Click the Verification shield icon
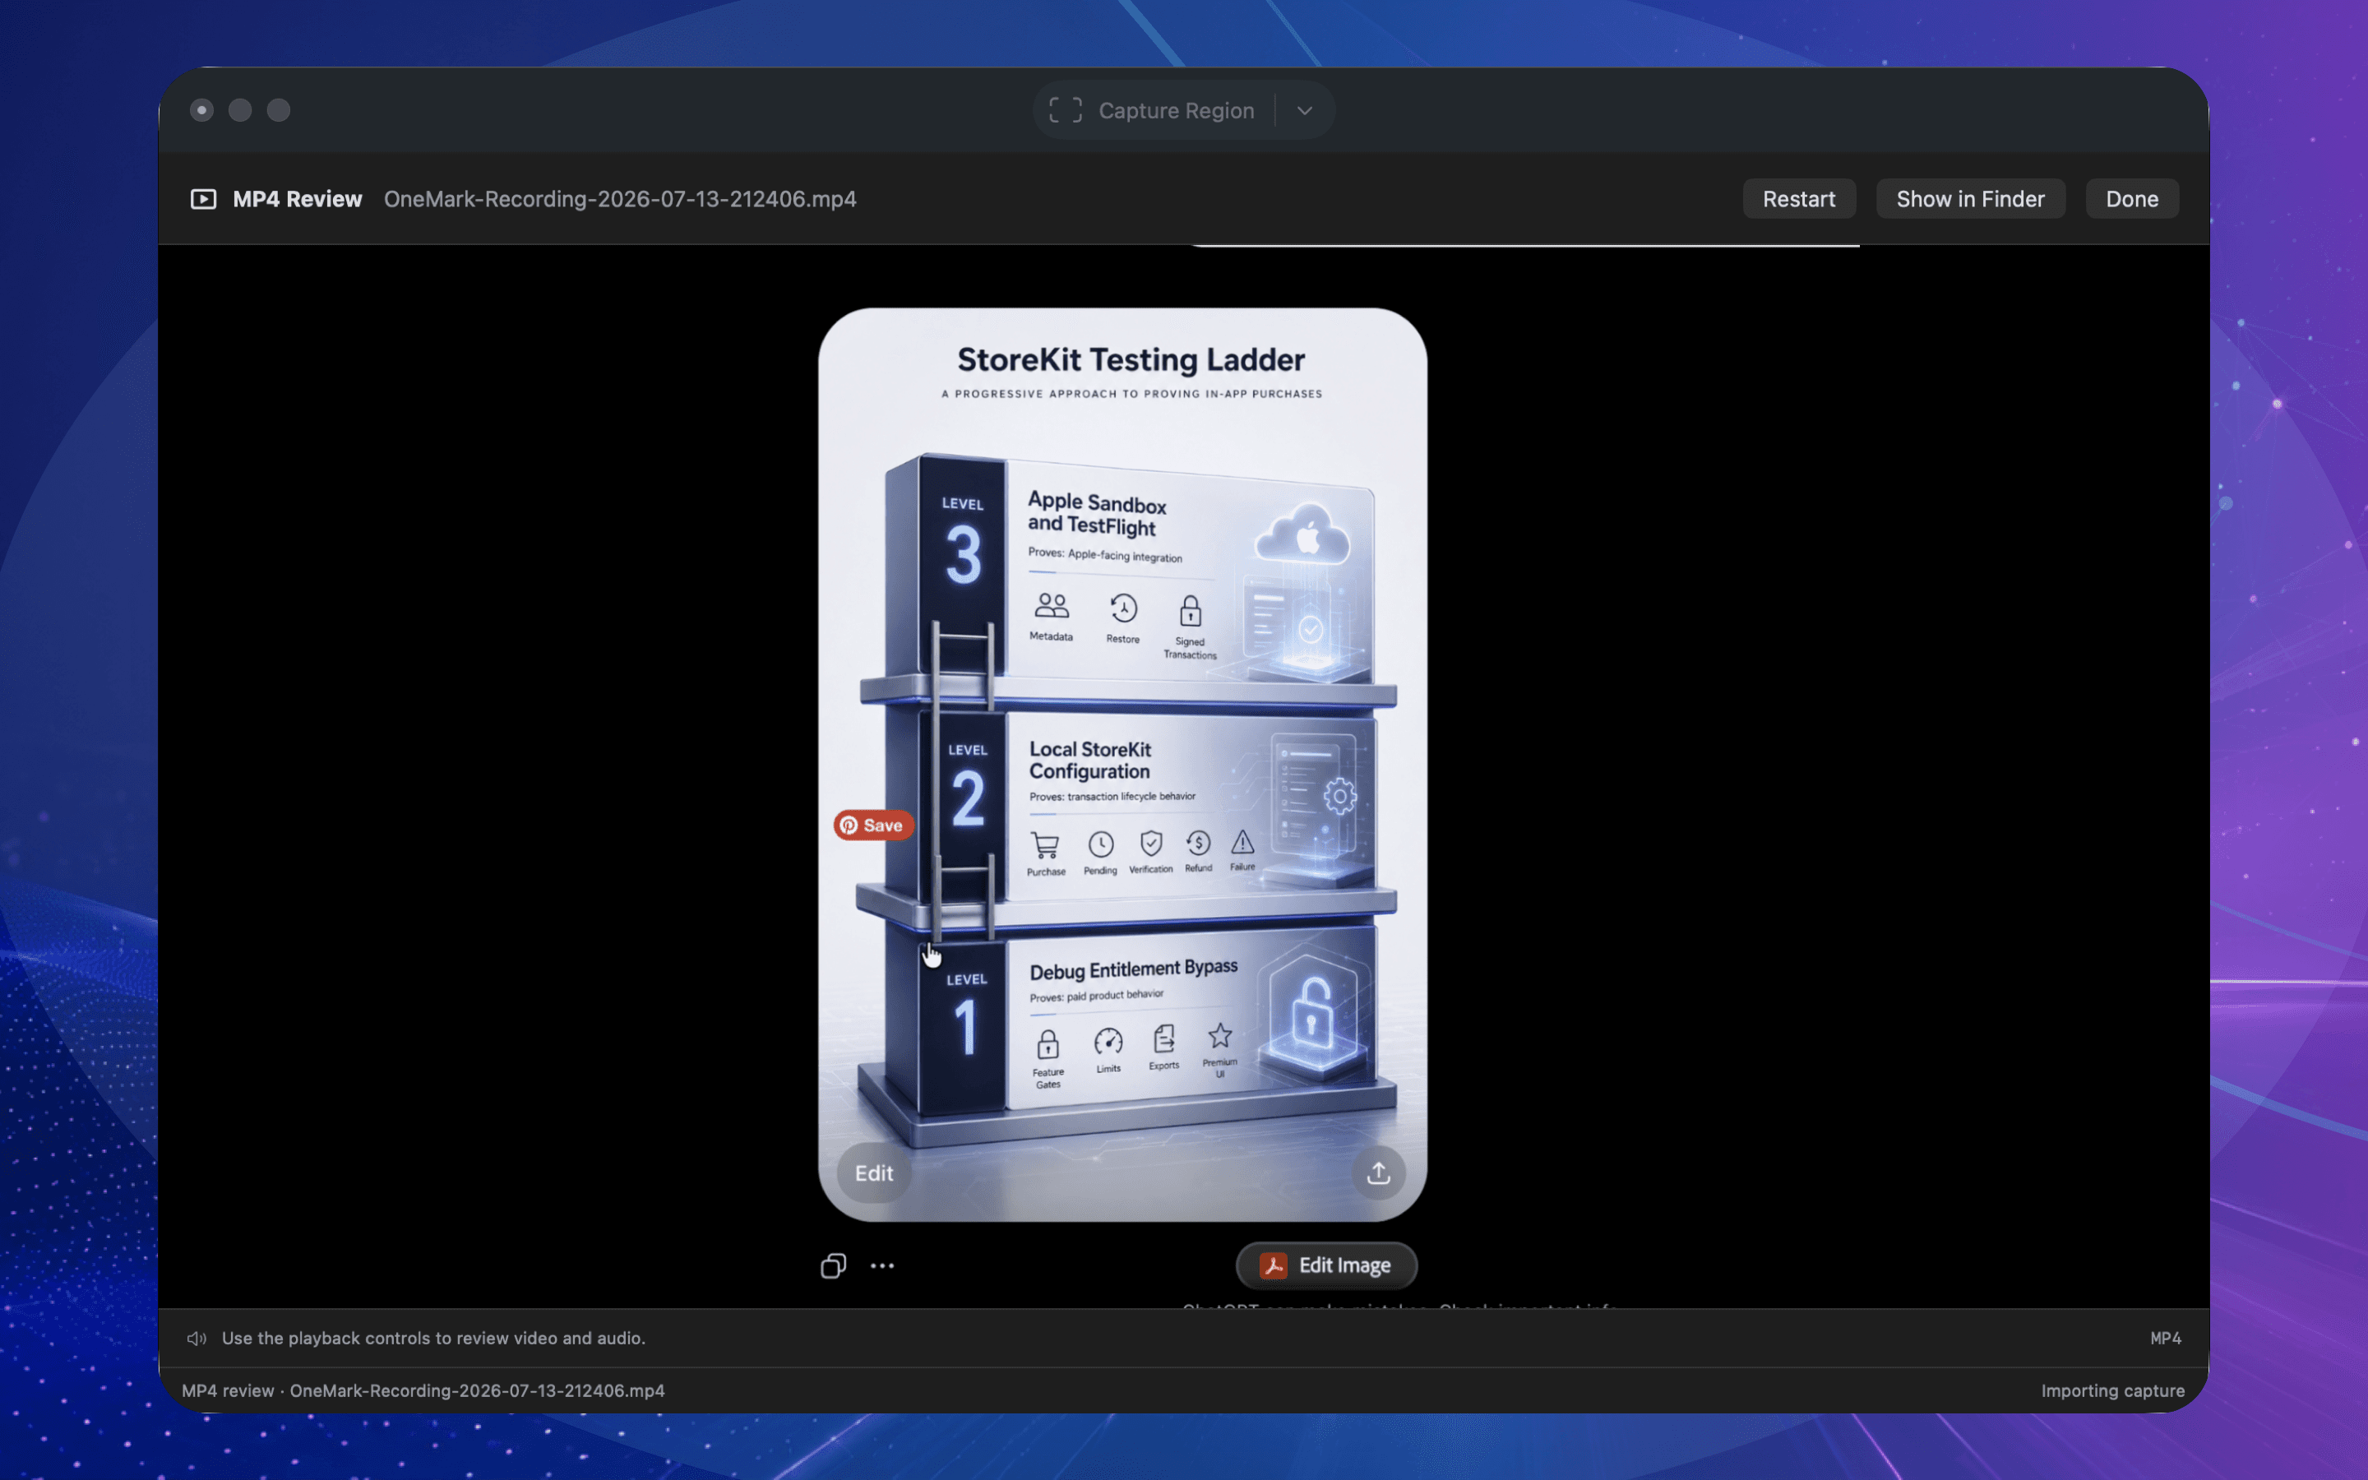2368x1480 pixels. click(x=1151, y=844)
